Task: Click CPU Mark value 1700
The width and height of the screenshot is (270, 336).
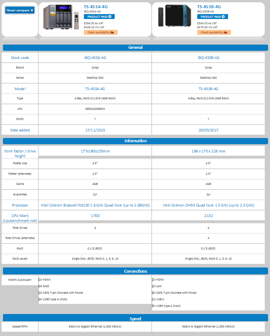Action: pos(95,216)
